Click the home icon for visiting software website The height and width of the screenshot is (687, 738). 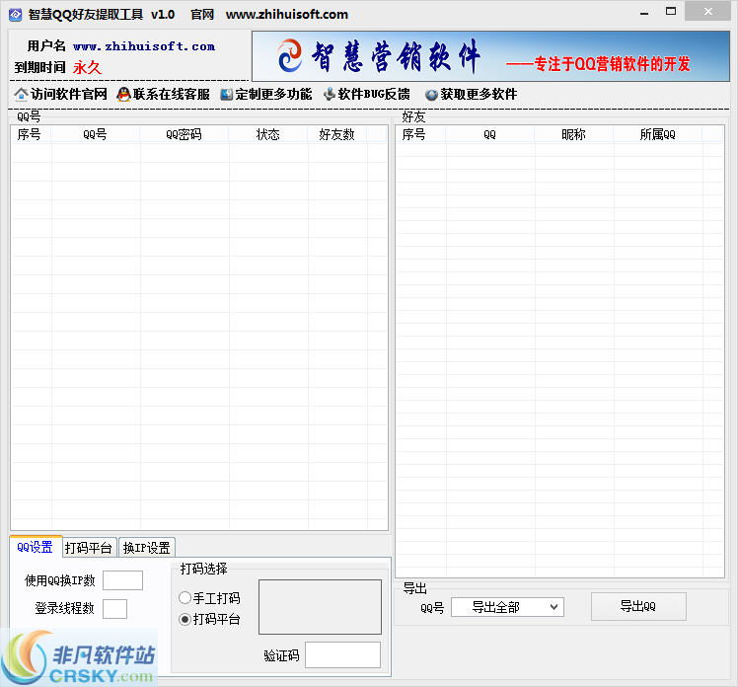coord(21,94)
